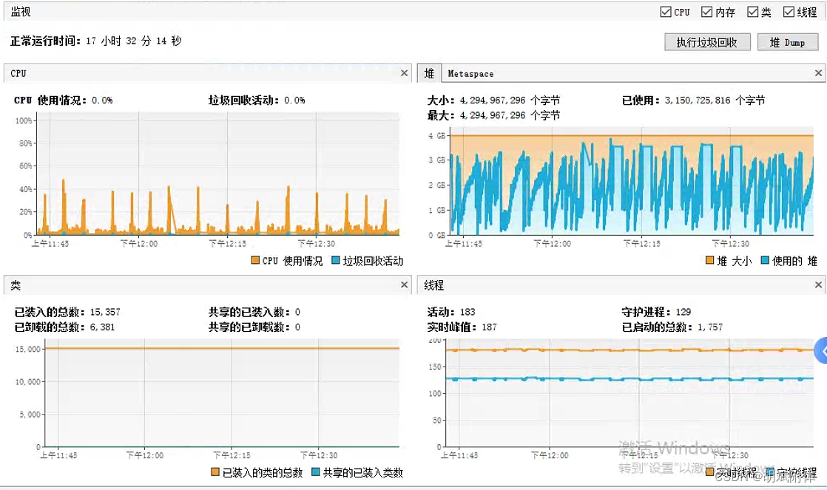Click the orange 堆 大小 legend swatch
The width and height of the screenshot is (827, 490).
[710, 260]
